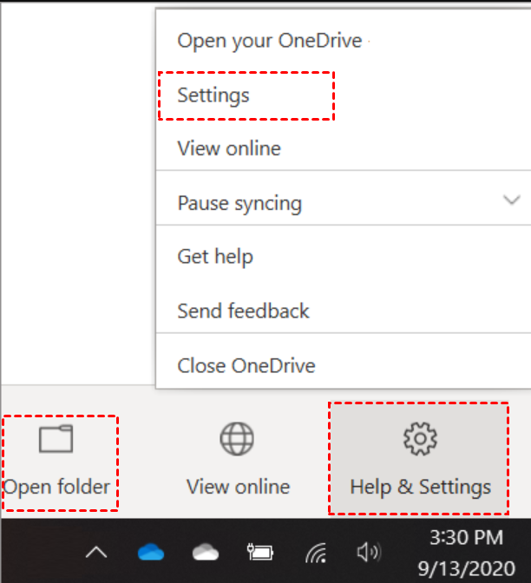
Task: Select View online in the popup menu
Action: coord(229,148)
